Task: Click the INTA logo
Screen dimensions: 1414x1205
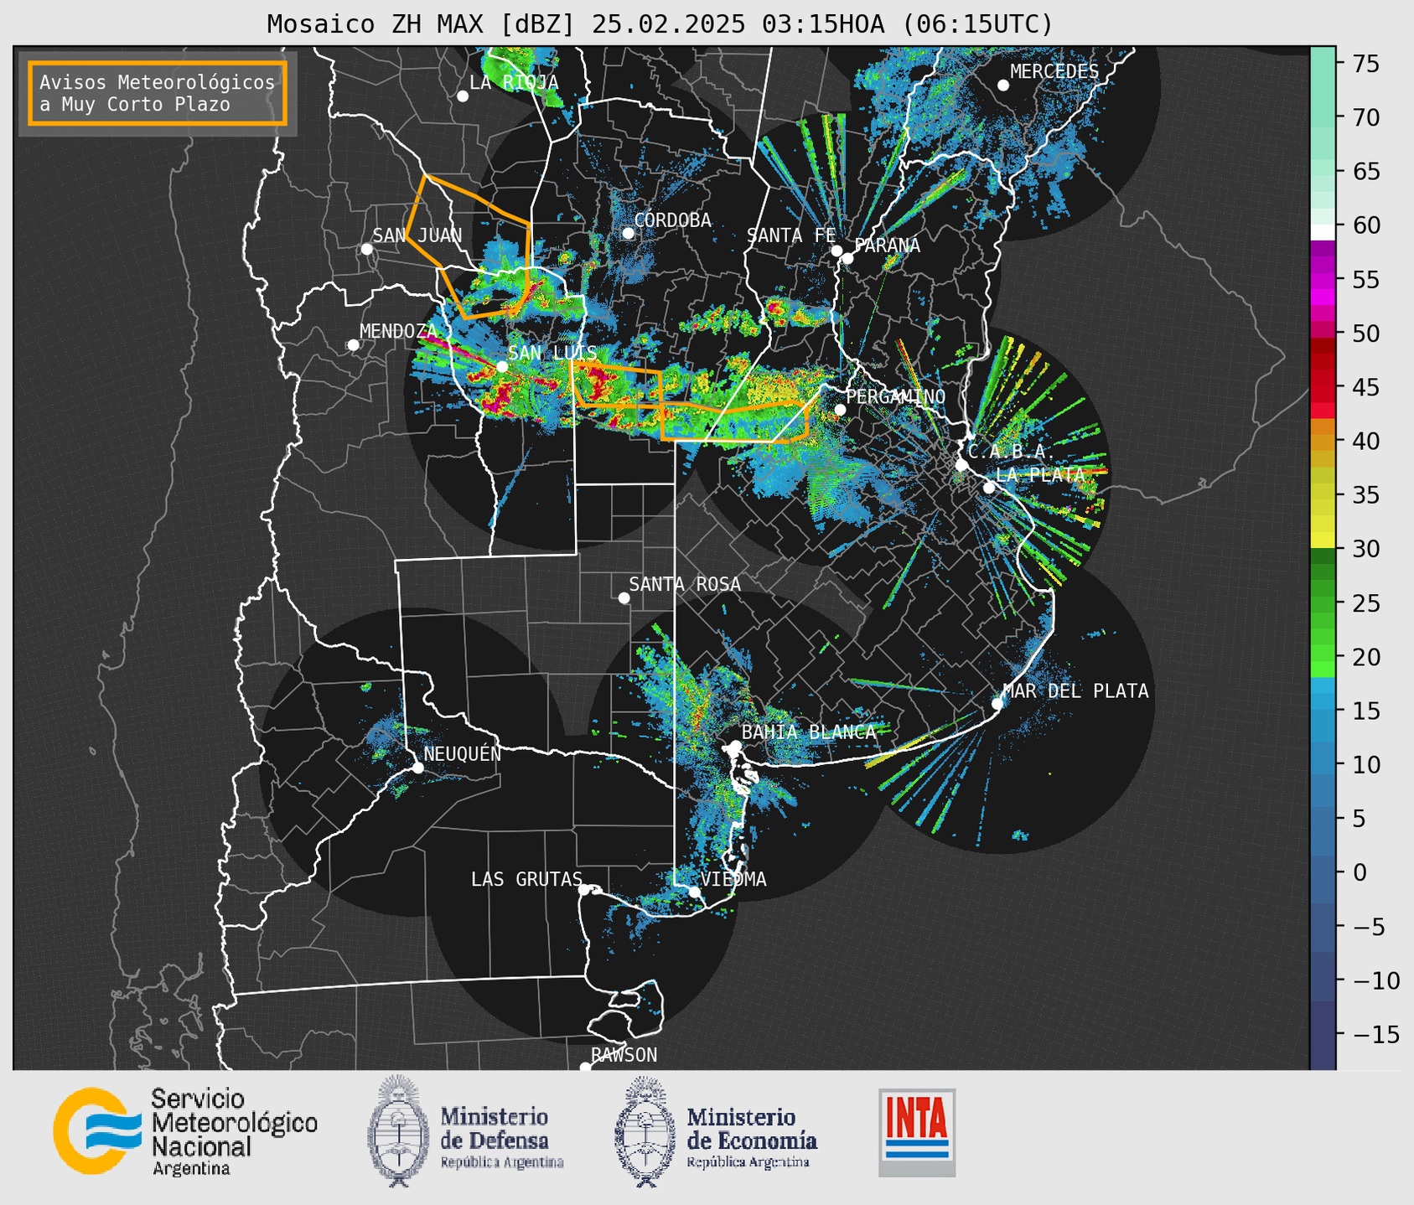Action: (x=917, y=1132)
